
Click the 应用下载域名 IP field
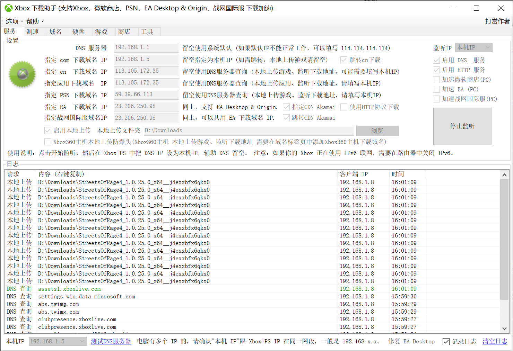146,83
